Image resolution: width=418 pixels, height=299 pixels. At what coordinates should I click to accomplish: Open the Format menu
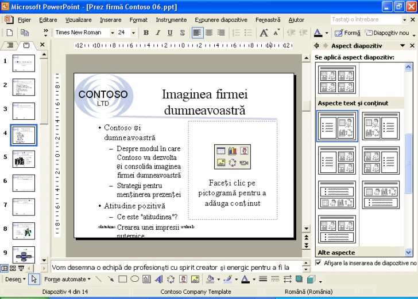coord(138,20)
